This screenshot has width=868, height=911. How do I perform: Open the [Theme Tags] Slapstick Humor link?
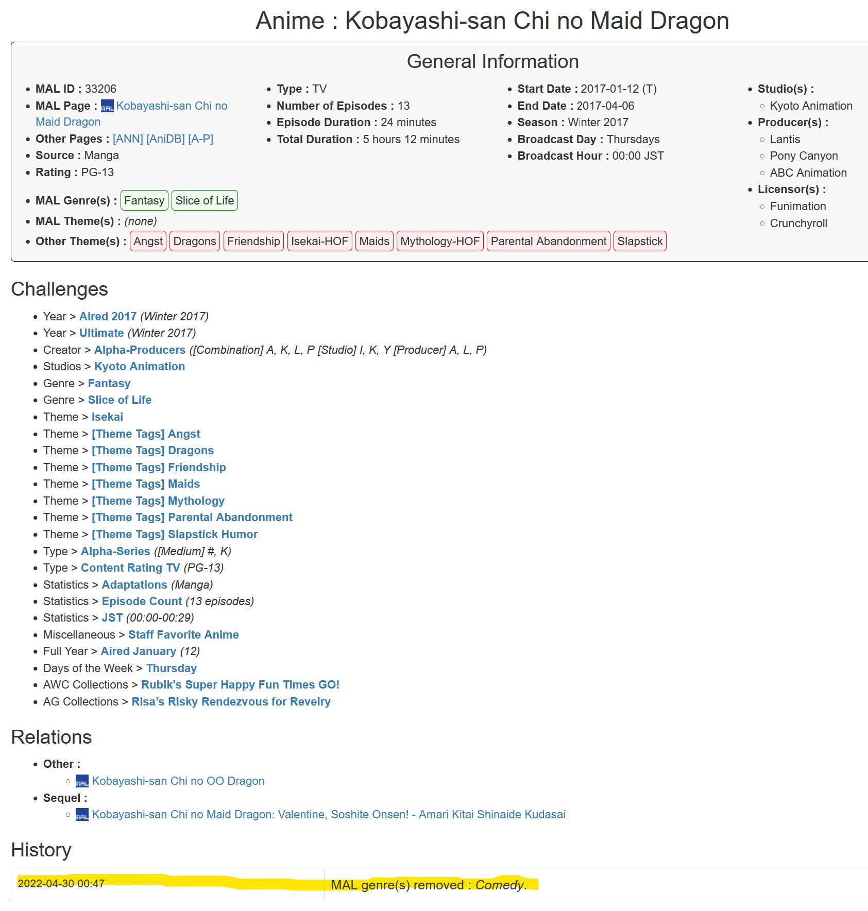pyautogui.click(x=175, y=535)
